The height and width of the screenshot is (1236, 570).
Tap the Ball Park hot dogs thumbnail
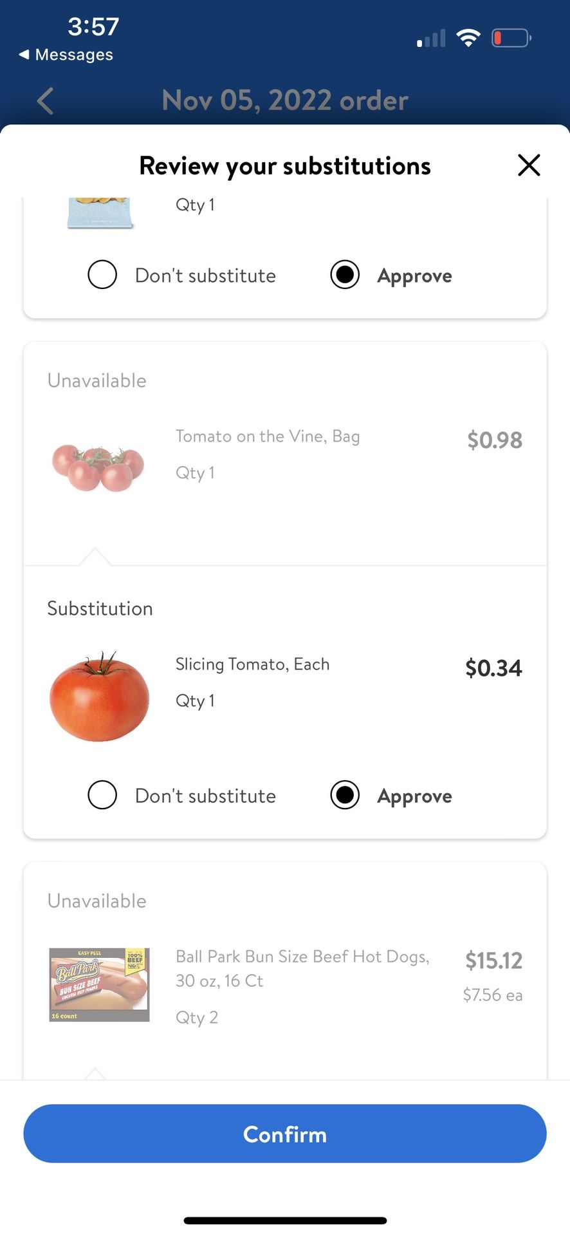click(x=99, y=984)
